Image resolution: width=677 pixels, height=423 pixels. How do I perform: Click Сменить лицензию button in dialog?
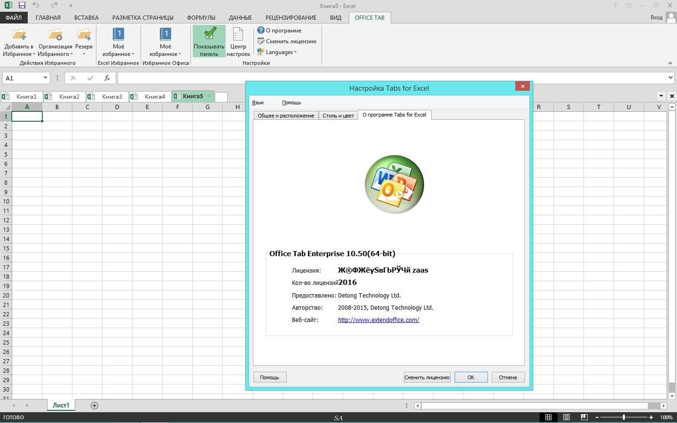coord(427,377)
